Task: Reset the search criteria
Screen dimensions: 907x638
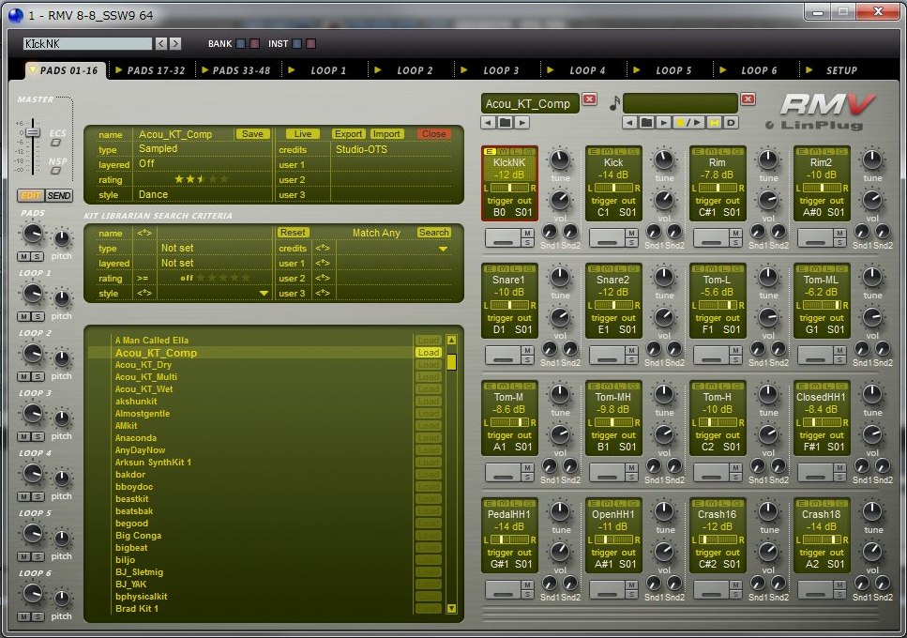Action: click(293, 233)
